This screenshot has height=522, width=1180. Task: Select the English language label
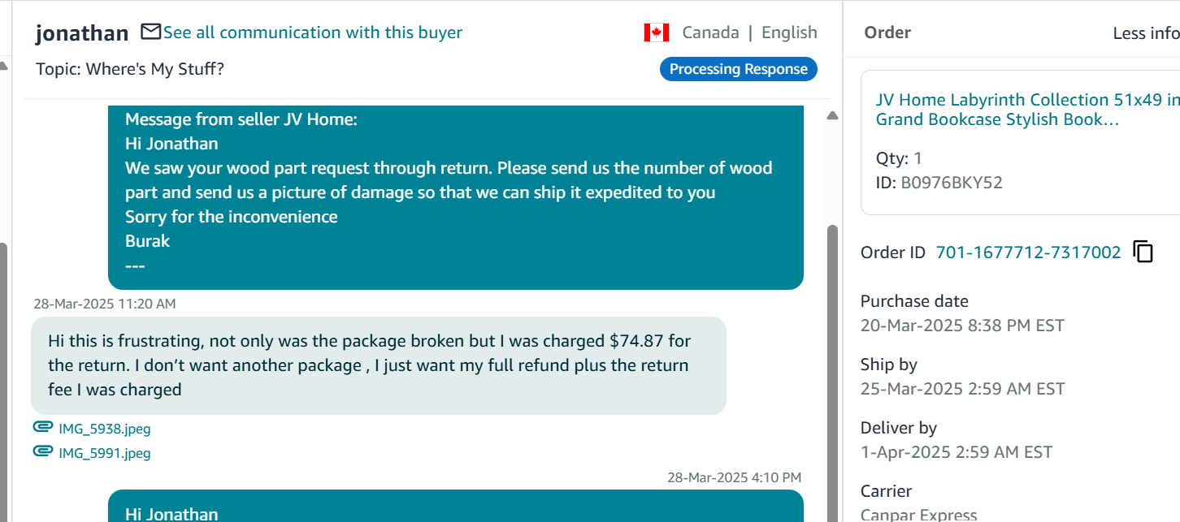coord(789,32)
